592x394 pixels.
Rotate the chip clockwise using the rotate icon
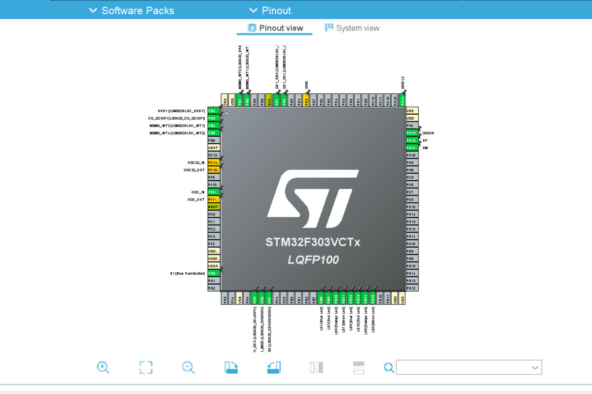231,367
